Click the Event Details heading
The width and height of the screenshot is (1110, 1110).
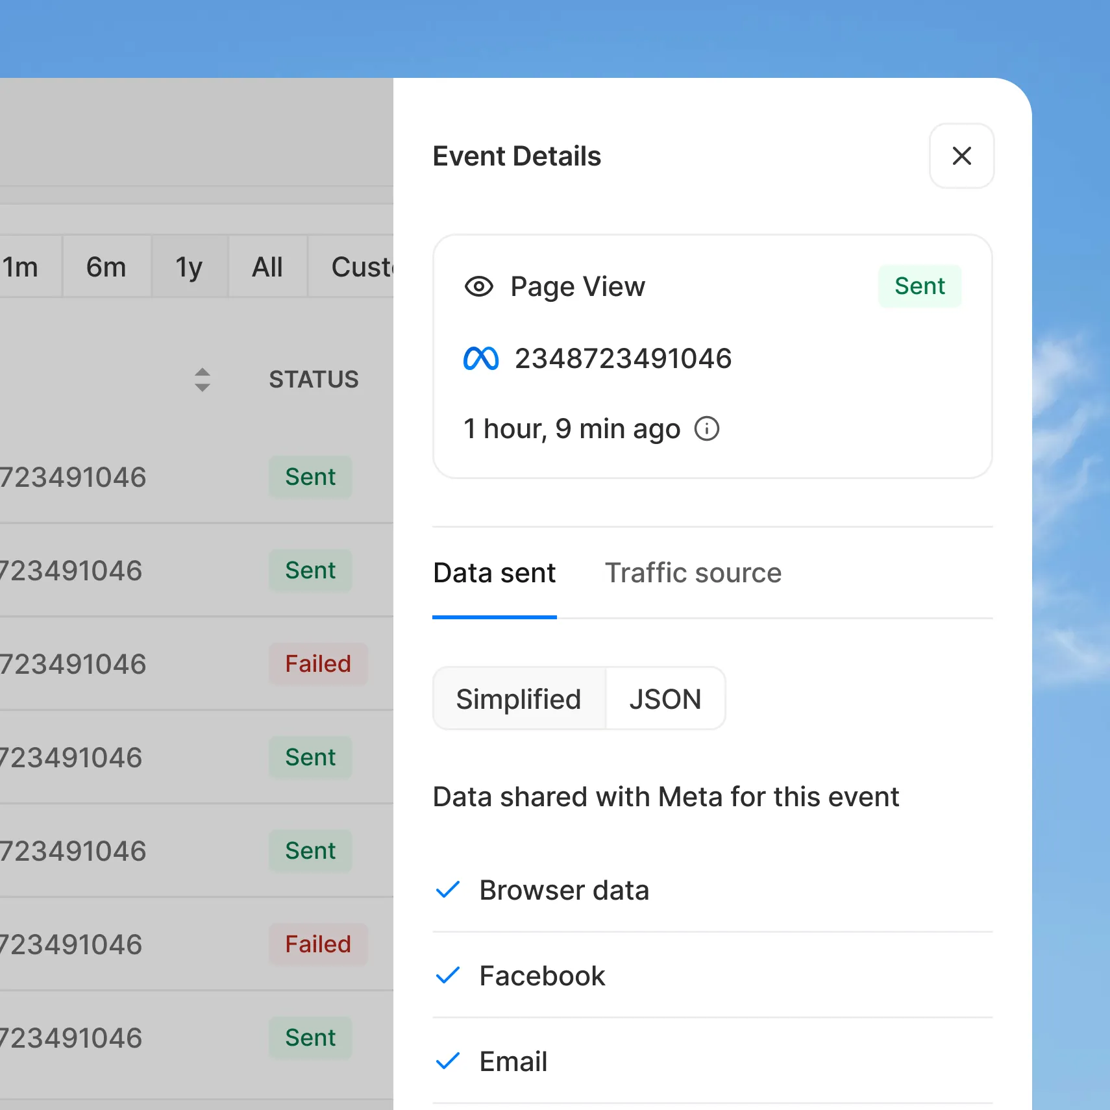pos(517,156)
